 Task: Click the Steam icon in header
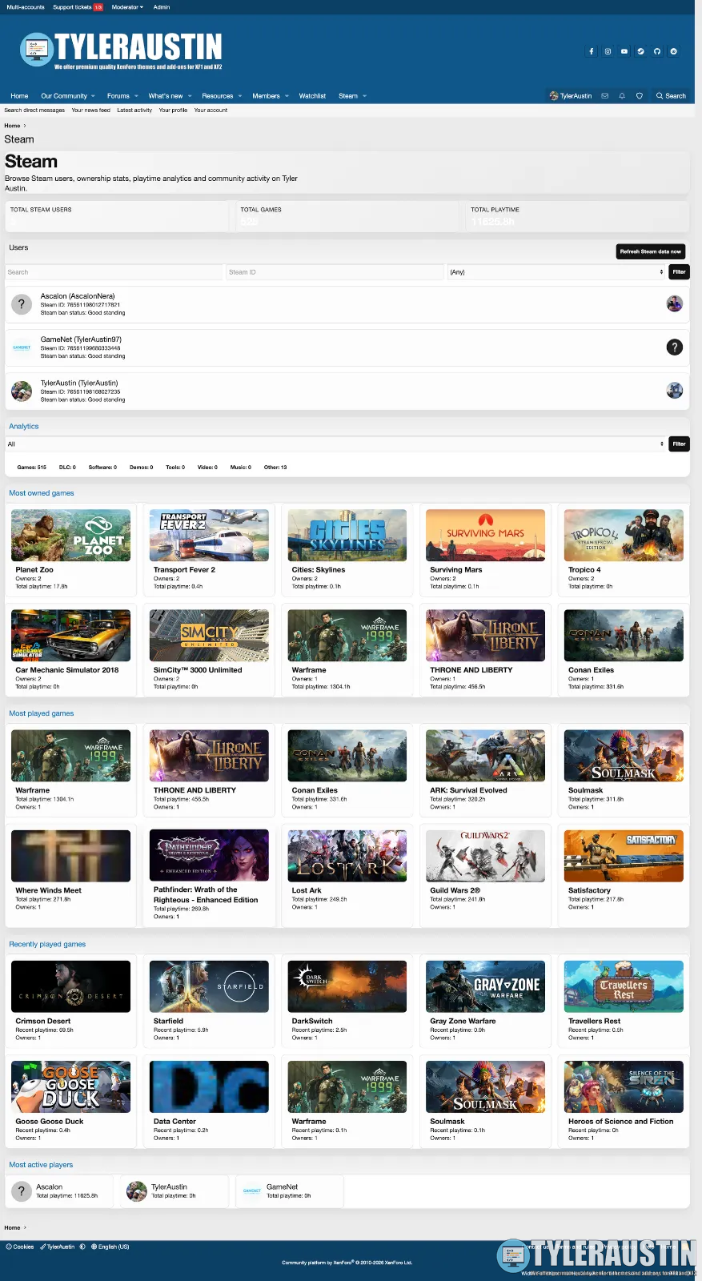click(640, 51)
